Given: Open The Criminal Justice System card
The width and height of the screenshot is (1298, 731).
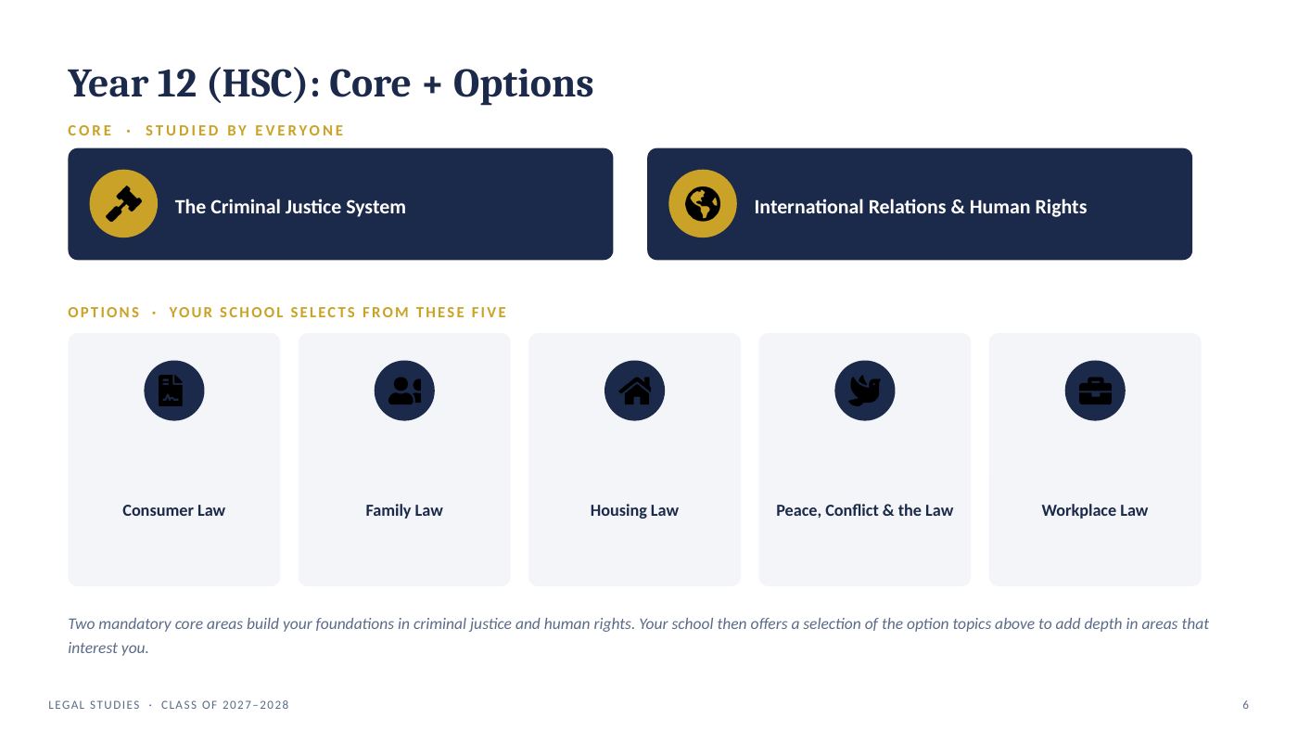Looking at the screenshot, I should click(340, 204).
